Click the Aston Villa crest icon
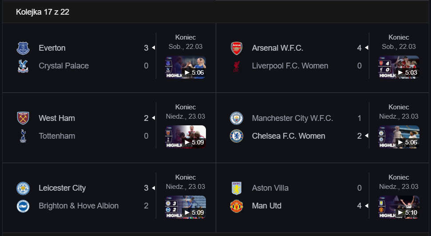Image resolution: width=431 pixels, height=236 pixels. click(x=237, y=188)
